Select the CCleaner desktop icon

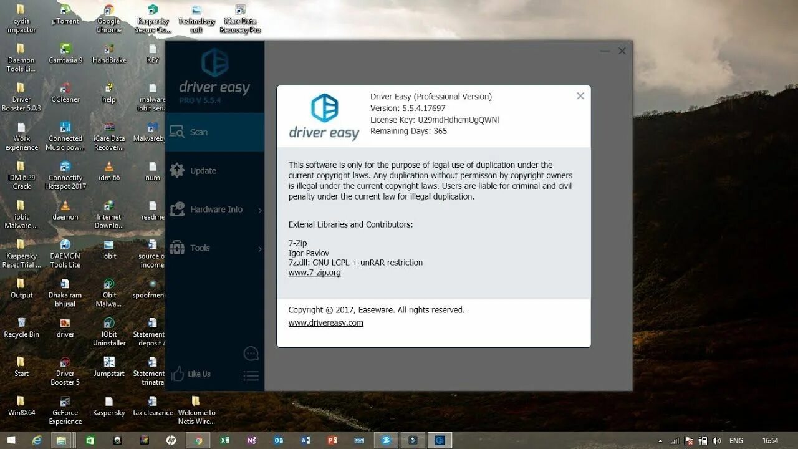(65, 93)
